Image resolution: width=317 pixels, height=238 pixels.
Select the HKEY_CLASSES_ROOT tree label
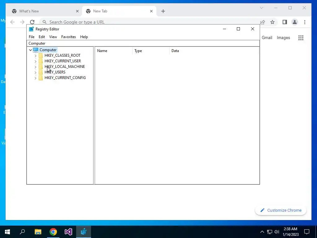click(63, 55)
